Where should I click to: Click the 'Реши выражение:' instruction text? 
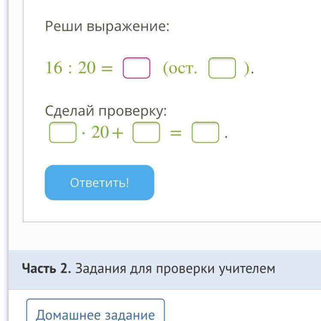pyautogui.click(x=107, y=27)
